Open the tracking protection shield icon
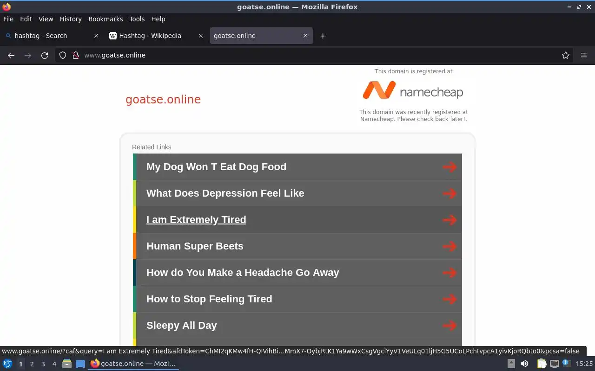The height and width of the screenshot is (371, 595). 63,55
